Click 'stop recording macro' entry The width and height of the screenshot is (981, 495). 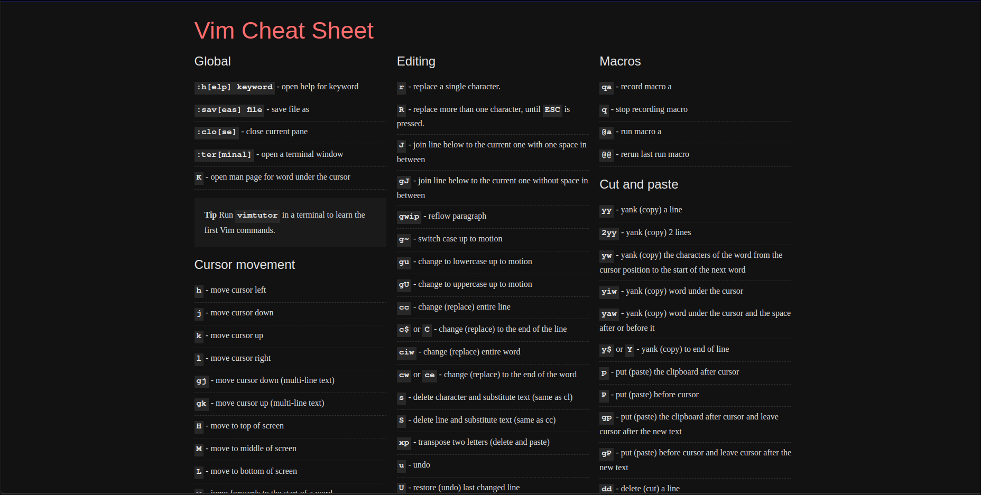pyautogui.click(x=651, y=109)
